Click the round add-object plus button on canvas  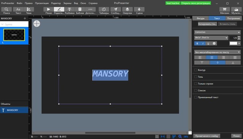[37, 23]
